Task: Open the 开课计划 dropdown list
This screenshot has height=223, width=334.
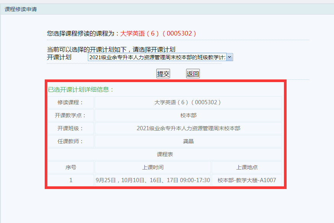Action: (x=157, y=57)
